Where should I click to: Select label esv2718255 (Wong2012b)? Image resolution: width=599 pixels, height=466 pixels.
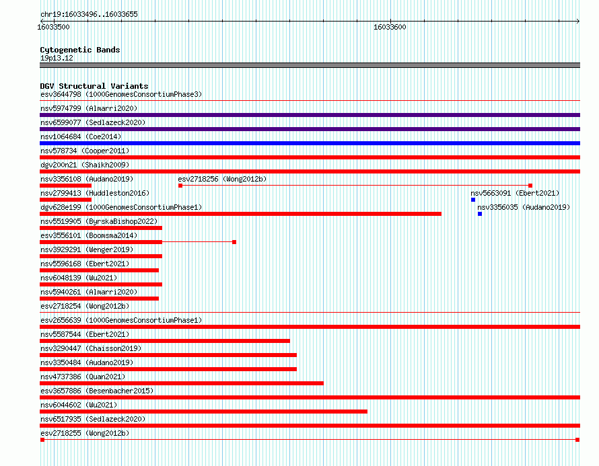click(85, 433)
